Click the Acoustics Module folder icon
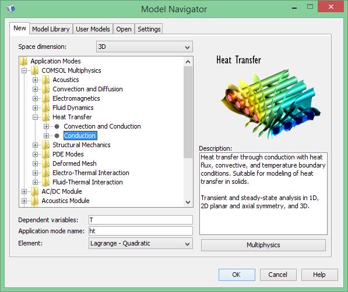This screenshot has height=292, width=348. 34,201
